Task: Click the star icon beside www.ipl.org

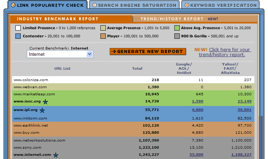Action: point(42,110)
